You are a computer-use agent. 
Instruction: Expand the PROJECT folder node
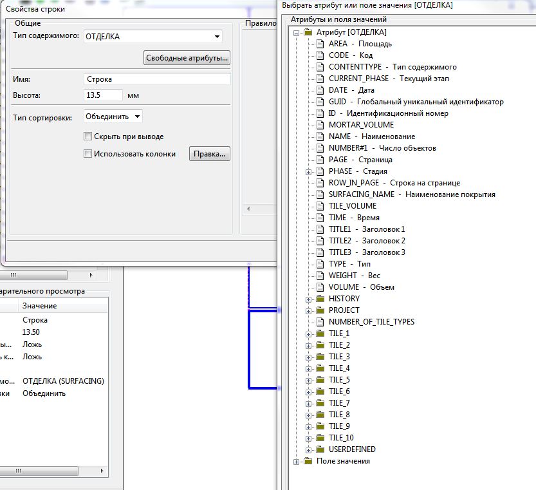click(x=308, y=312)
